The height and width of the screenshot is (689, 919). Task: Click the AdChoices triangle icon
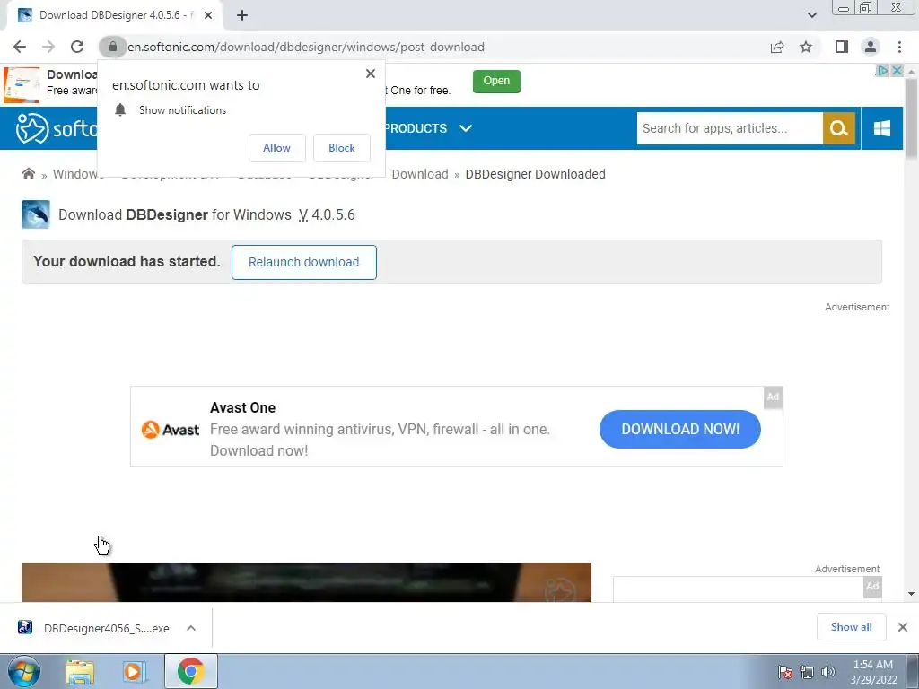pos(882,71)
